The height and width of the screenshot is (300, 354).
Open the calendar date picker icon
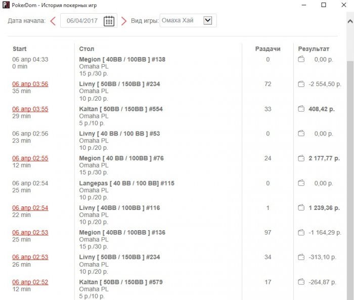[109, 21]
